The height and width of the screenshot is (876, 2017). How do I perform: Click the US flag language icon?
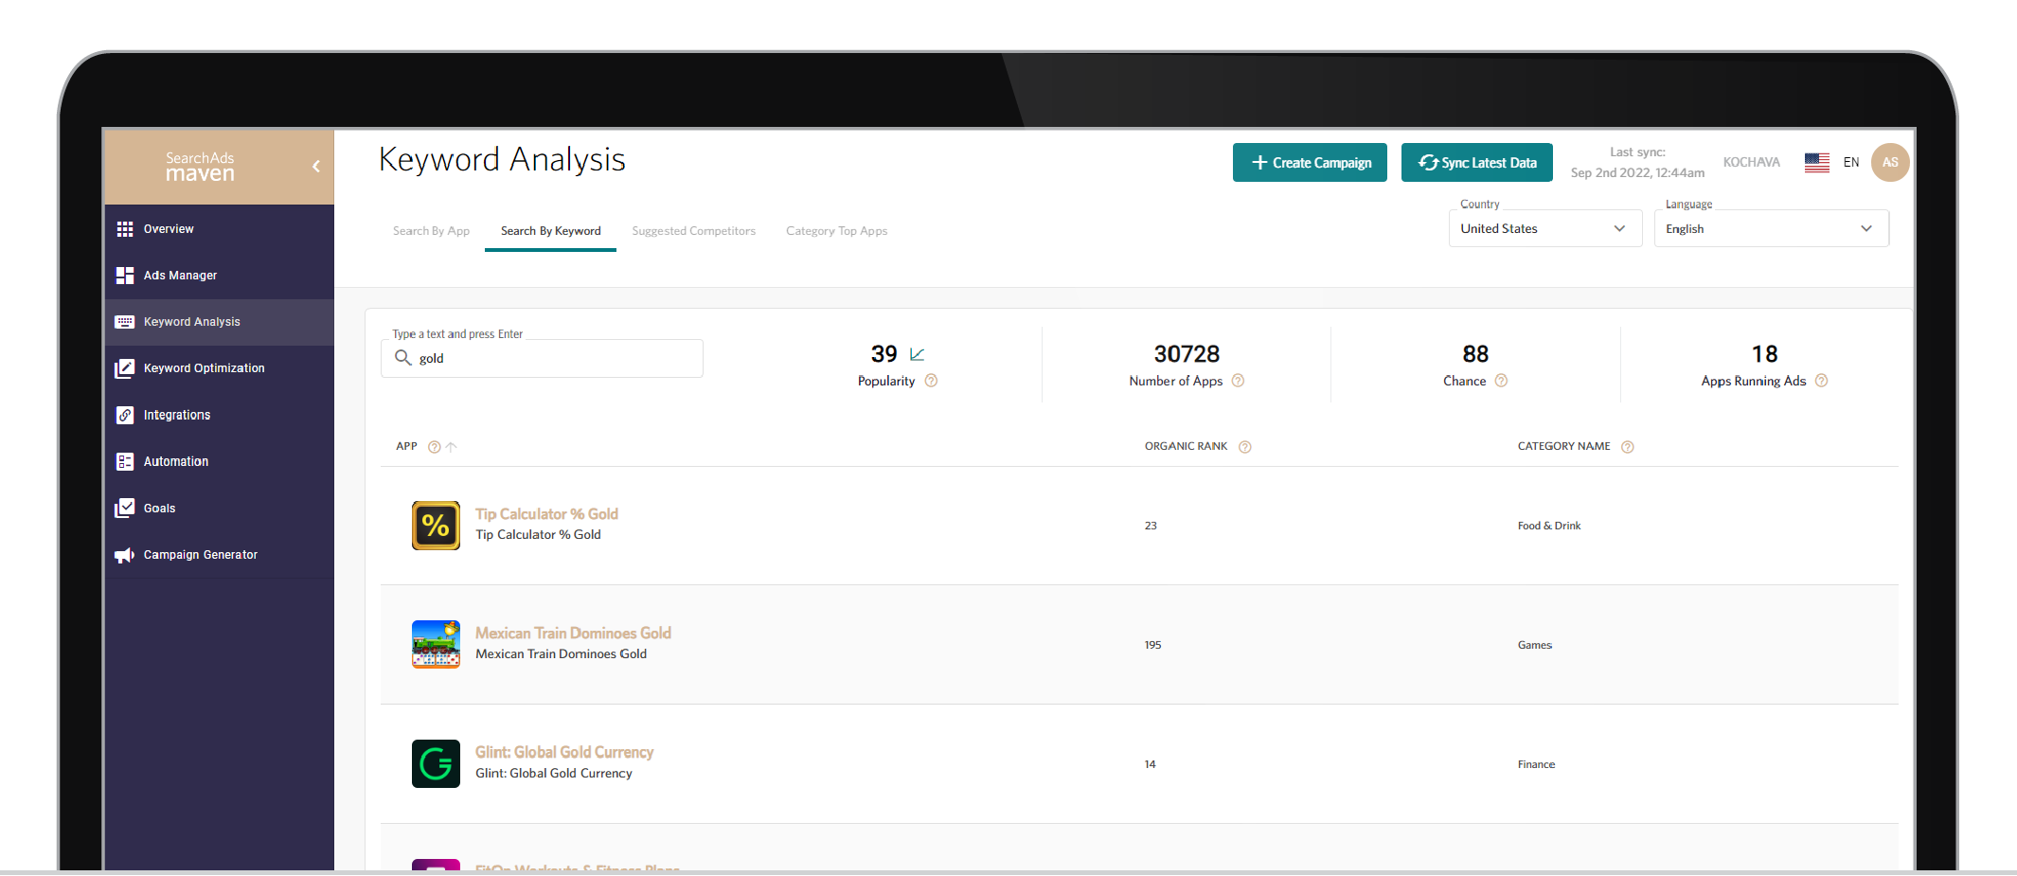click(x=1817, y=163)
